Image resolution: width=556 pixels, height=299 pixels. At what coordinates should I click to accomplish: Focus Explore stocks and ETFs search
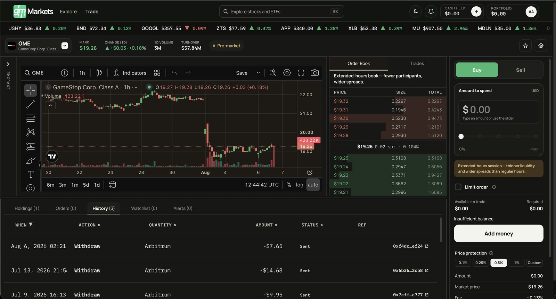(281, 11)
